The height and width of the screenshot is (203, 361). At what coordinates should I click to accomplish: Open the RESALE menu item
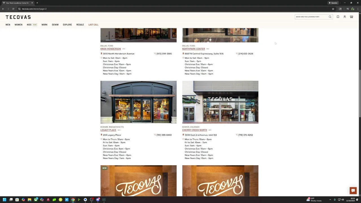80,25
